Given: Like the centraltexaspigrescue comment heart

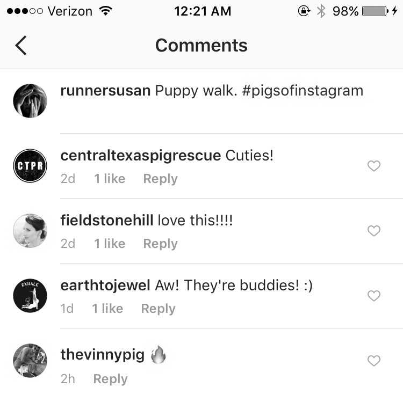Looking at the screenshot, I should coord(373,165).
